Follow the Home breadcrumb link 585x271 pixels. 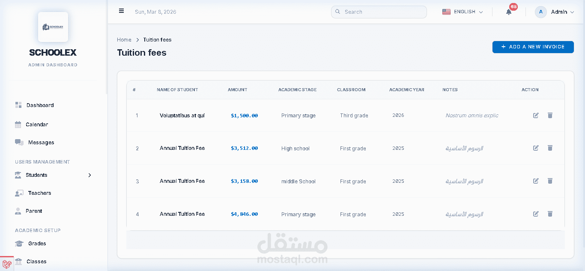[x=124, y=40]
